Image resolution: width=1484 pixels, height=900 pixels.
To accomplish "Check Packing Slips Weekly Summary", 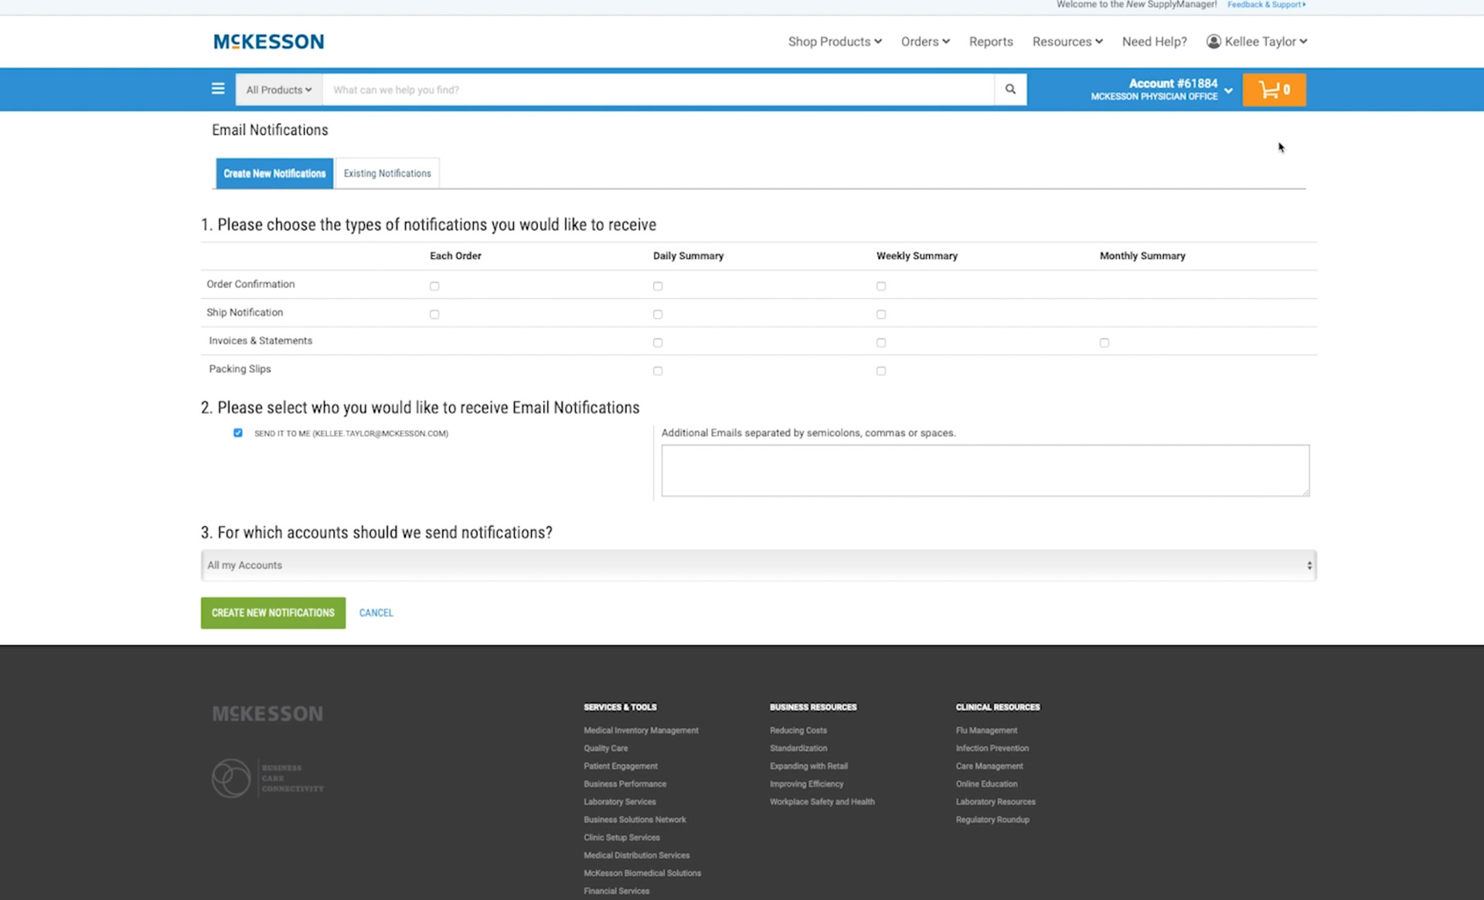I will [881, 371].
